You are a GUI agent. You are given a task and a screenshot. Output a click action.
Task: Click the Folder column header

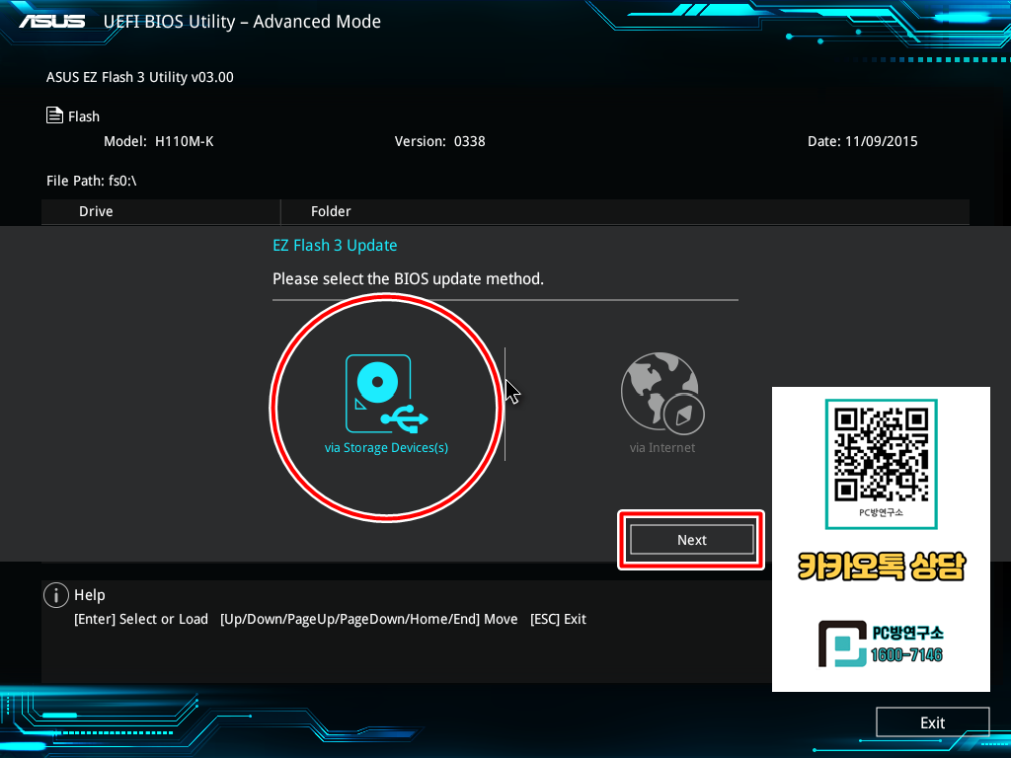[x=331, y=211]
